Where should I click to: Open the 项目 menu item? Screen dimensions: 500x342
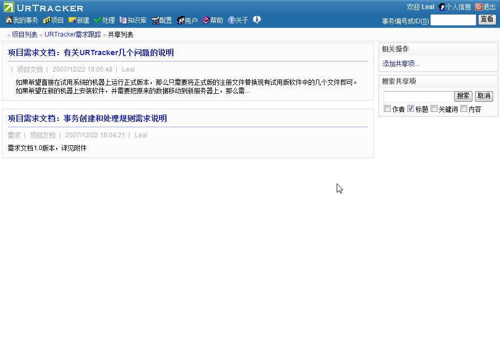57,21
